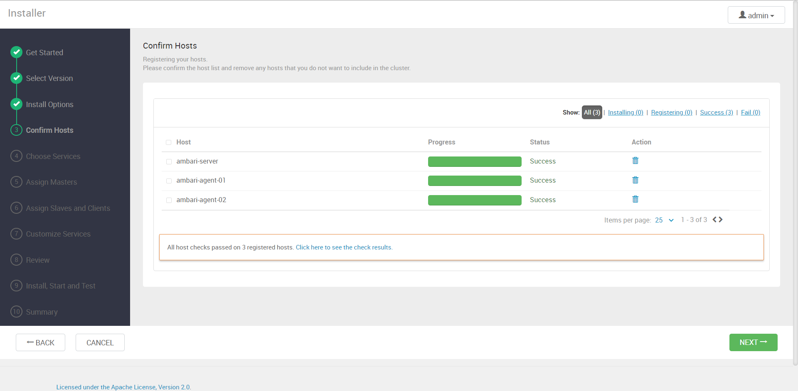The image size is (798, 391).
Task: Click step 7 circle for Customize Services
Action: (x=16, y=234)
